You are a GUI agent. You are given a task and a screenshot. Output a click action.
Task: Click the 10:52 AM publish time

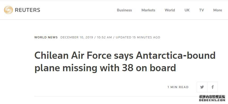coord(104,37)
